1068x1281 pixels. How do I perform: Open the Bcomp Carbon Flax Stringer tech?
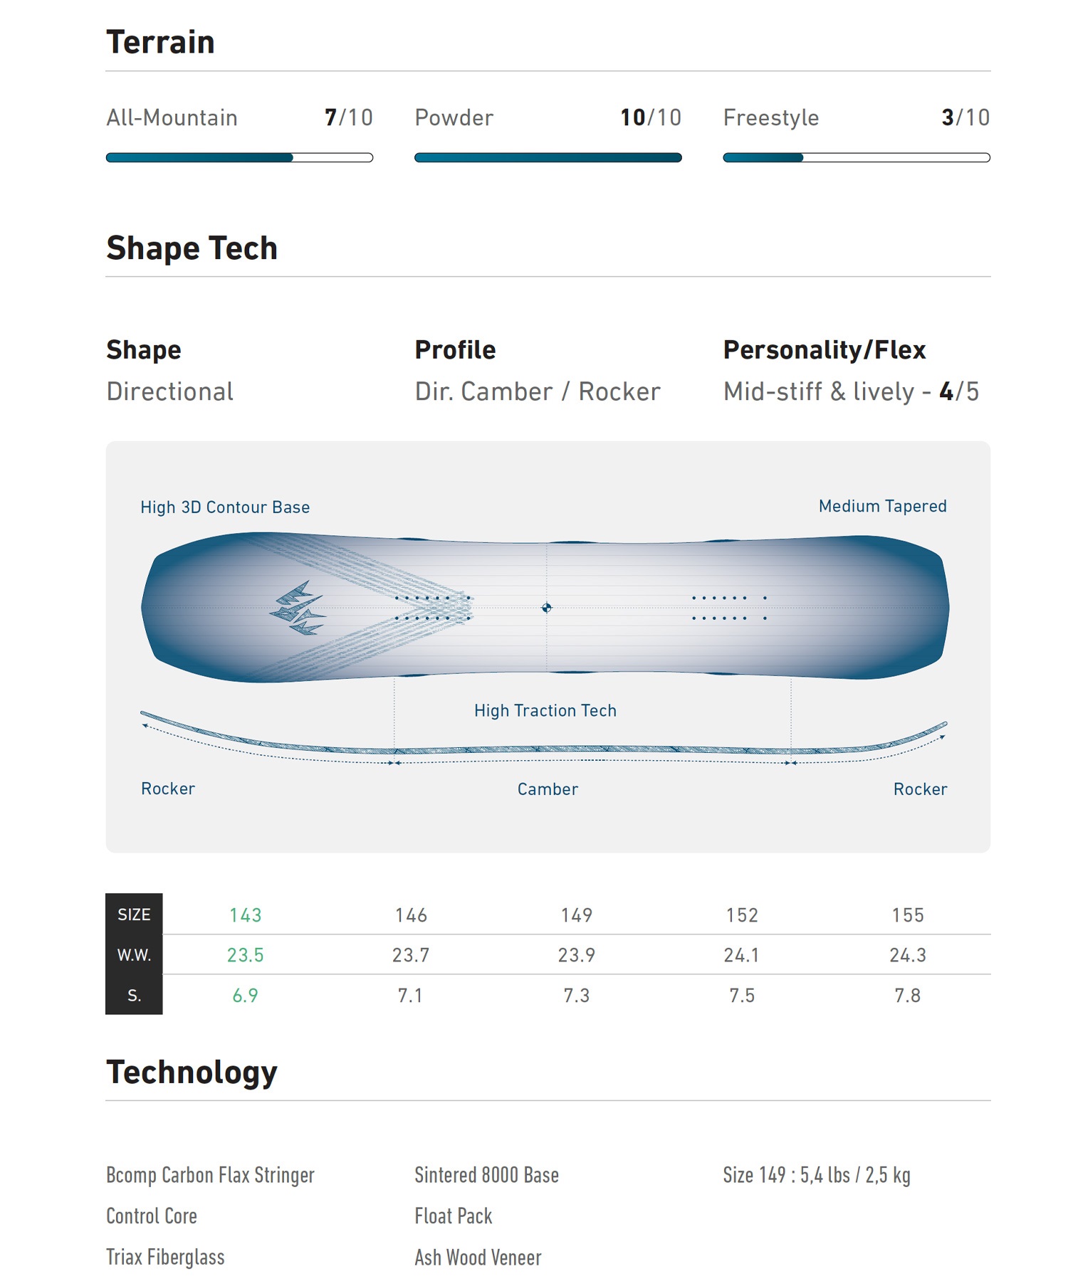tap(210, 1175)
